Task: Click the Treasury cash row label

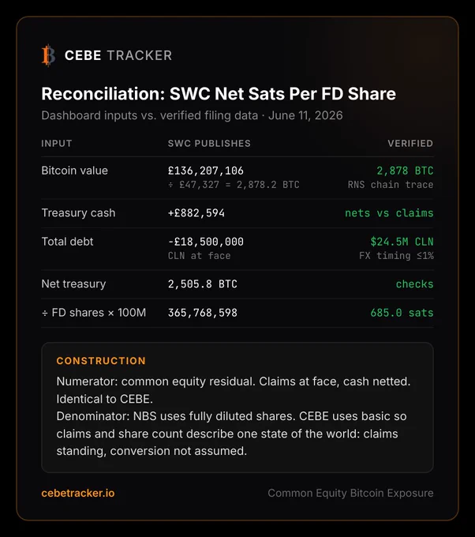Action: (x=78, y=213)
